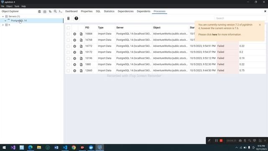Check the box for PID 16768 row

coord(68,40)
